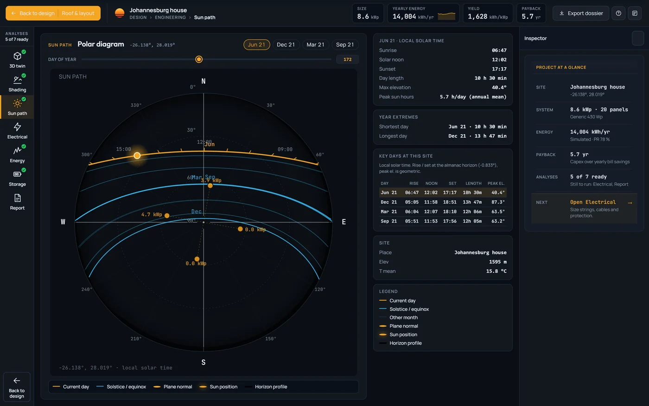The height and width of the screenshot is (406, 649).
Task: Select the Dec 21 row in key days table
Action: point(443,202)
